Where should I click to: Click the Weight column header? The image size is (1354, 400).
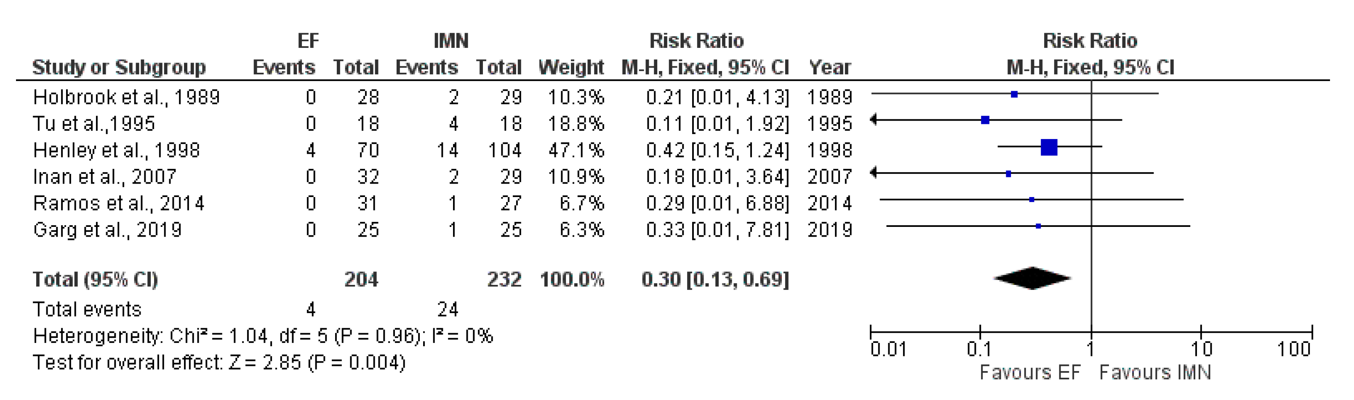(571, 67)
